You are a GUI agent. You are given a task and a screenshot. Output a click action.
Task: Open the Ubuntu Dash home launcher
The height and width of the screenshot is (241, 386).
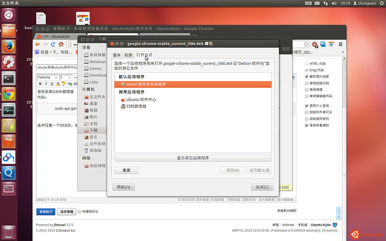tap(8, 15)
